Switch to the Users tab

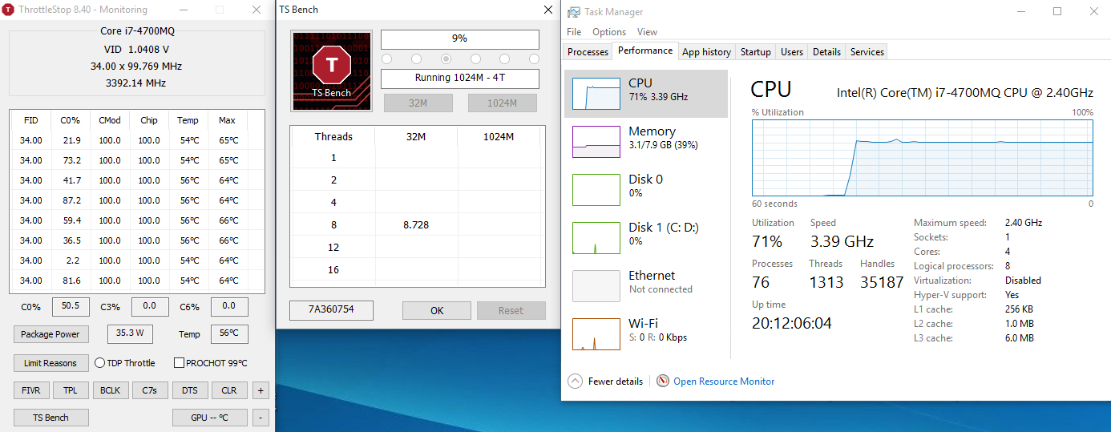(792, 52)
